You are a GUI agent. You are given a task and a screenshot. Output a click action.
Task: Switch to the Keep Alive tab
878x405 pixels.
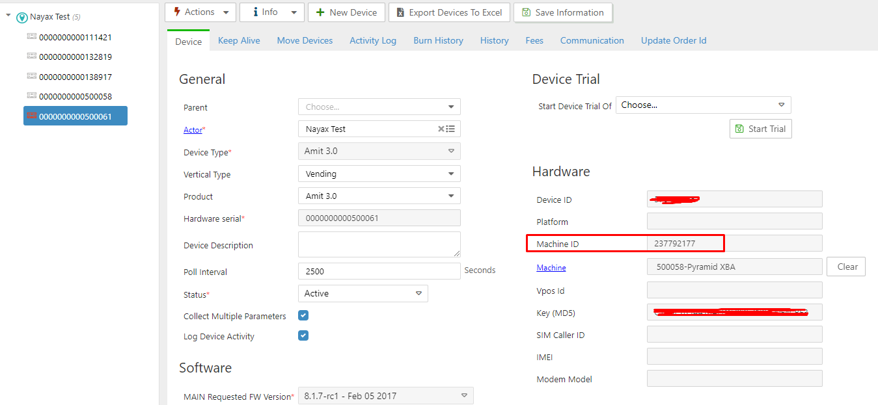pos(239,40)
